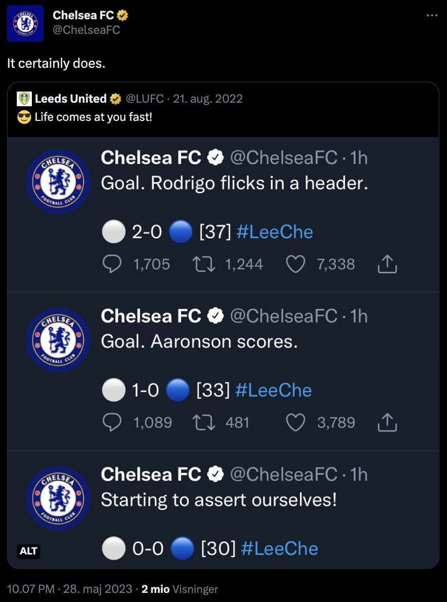Click the Chelsea FC gold verified badge
The height and width of the screenshot is (602, 447).
122,16
